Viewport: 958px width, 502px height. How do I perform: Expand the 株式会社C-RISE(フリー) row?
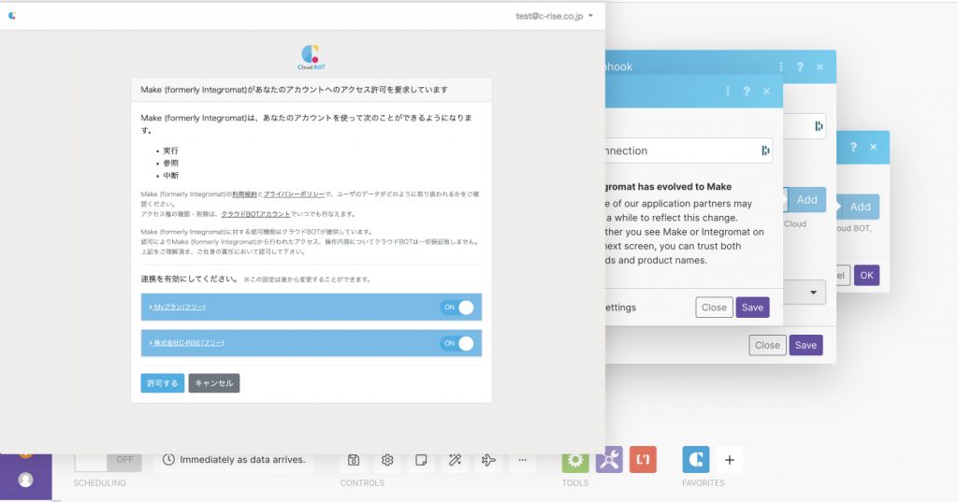(x=186, y=343)
